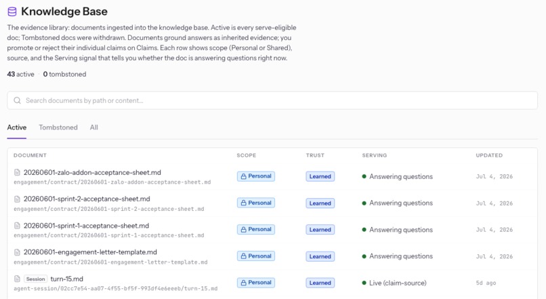Click the 0 tombstoned count
Image resolution: width=546 pixels, height=299 pixels.
(x=64, y=74)
